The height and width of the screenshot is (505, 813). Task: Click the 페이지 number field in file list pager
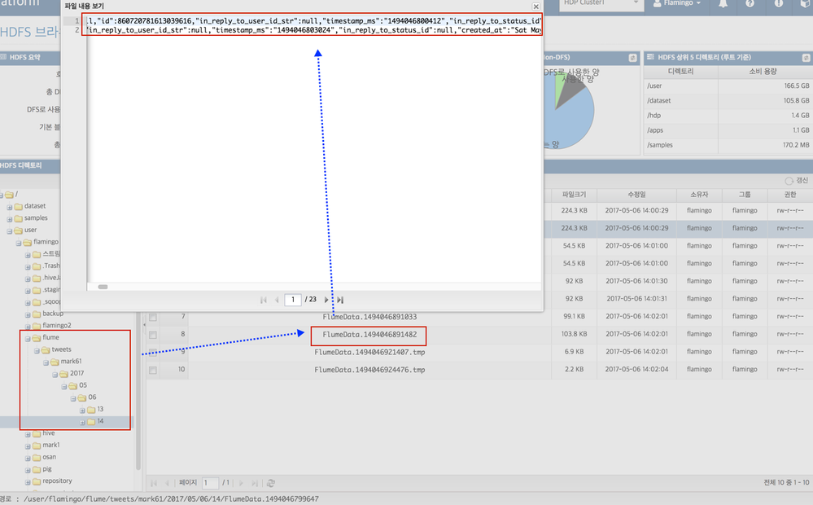coord(210,483)
